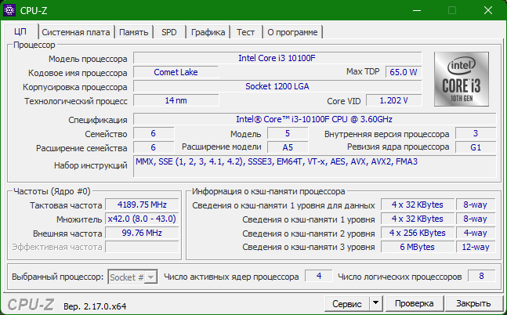Click the Тактовая частота value field
This screenshot has width=507, height=315.
(x=138, y=205)
